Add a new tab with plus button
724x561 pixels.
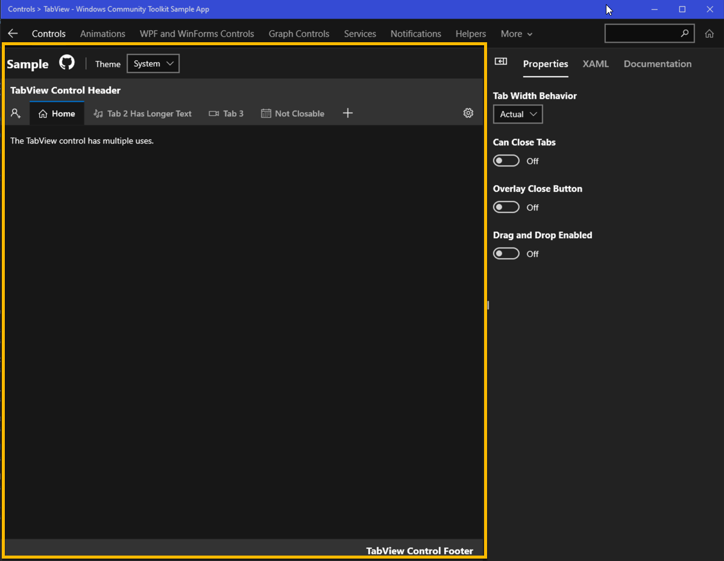pyautogui.click(x=347, y=113)
